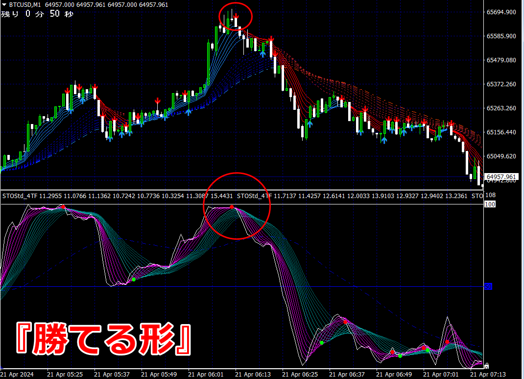Click the BTCUSD,M1 symbol title text
Screen dimensions: 524x379
[x=24, y=5]
